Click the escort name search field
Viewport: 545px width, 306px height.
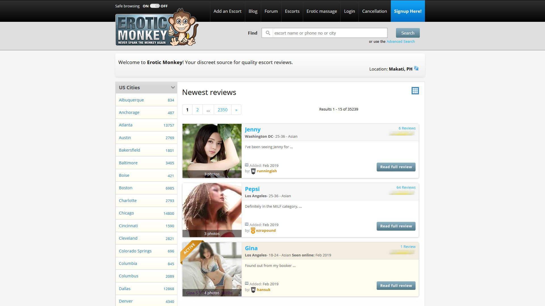pos(330,33)
